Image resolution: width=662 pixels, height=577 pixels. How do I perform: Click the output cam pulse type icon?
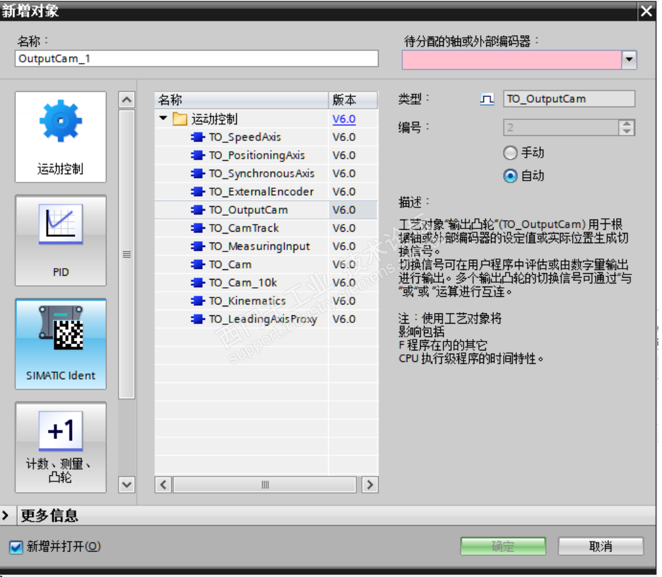tap(487, 99)
